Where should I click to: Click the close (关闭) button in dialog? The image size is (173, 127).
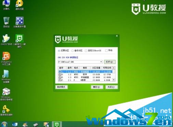111,87
